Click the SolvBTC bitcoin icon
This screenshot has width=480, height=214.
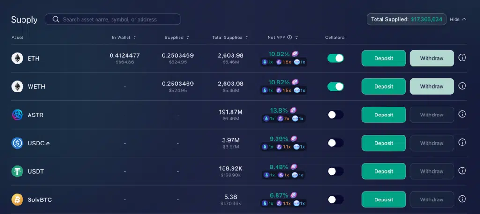17,199
